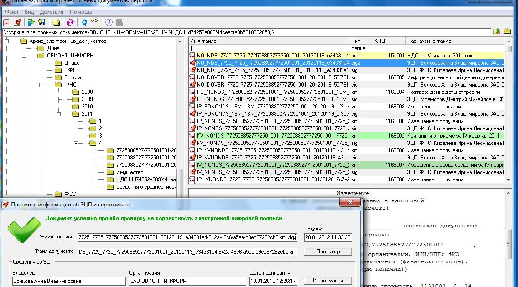Open the Действия menu
Image resolution: width=518 pixels, height=287 pixels.
point(52,11)
